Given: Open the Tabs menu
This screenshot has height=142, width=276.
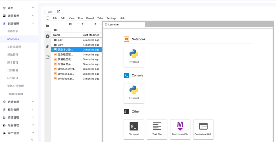Looking at the screenshot, I should [x=100, y=18].
